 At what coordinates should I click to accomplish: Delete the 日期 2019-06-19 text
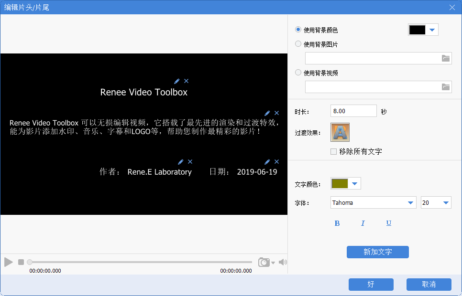click(276, 162)
